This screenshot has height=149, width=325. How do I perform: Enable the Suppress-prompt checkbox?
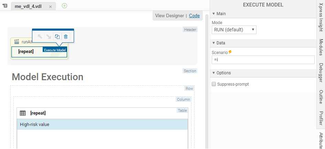(x=214, y=84)
